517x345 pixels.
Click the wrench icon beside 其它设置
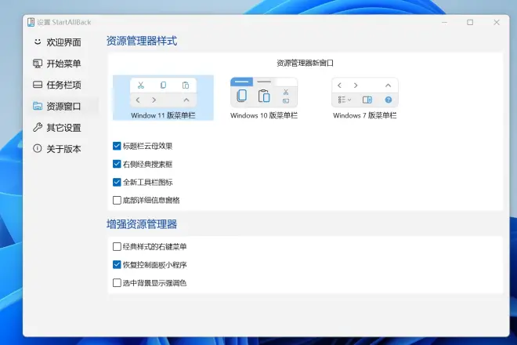38,128
